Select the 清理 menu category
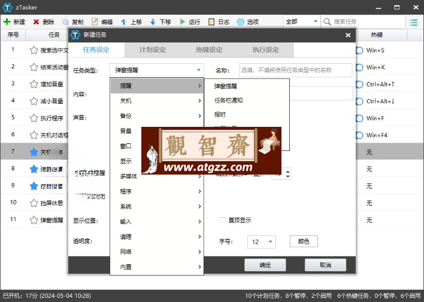 [157, 237]
